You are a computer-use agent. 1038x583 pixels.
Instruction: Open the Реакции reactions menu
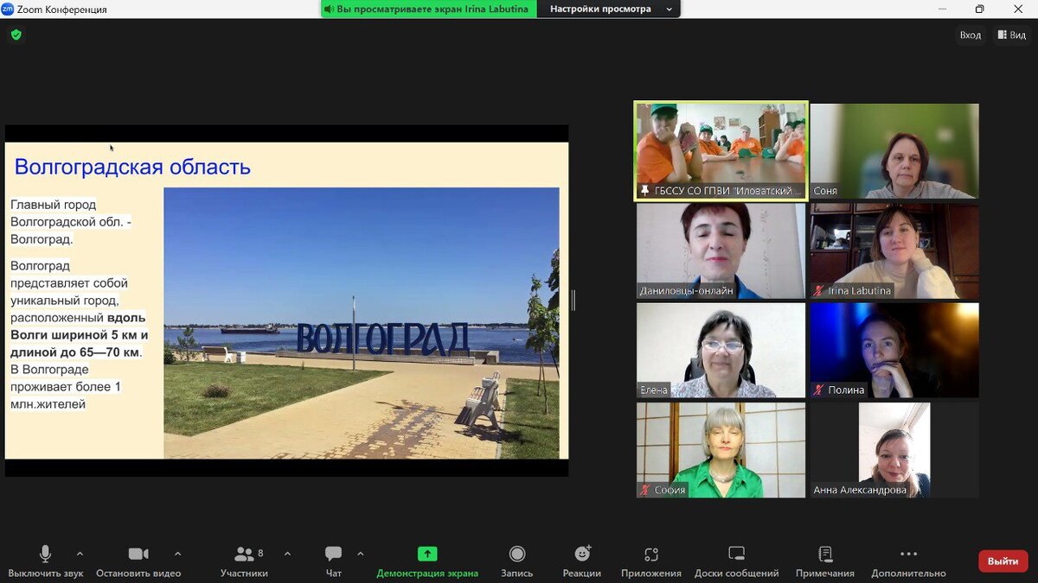(582, 561)
